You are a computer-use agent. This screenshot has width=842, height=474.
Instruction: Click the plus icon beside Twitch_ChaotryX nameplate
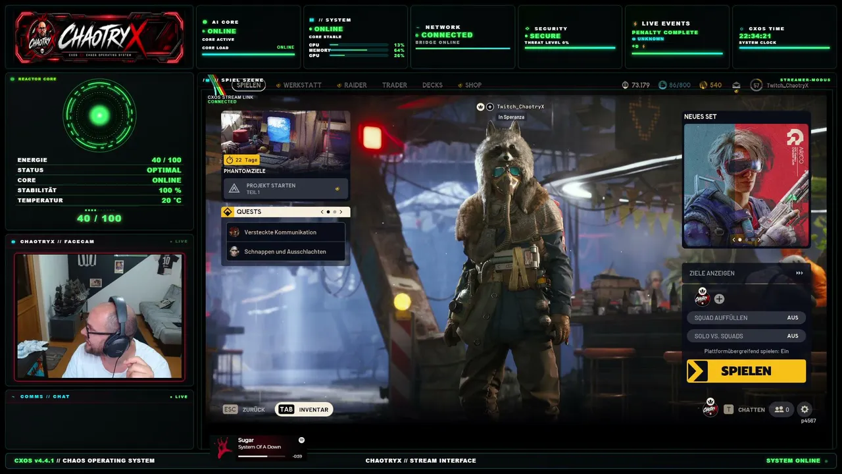pyautogui.click(x=490, y=107)
